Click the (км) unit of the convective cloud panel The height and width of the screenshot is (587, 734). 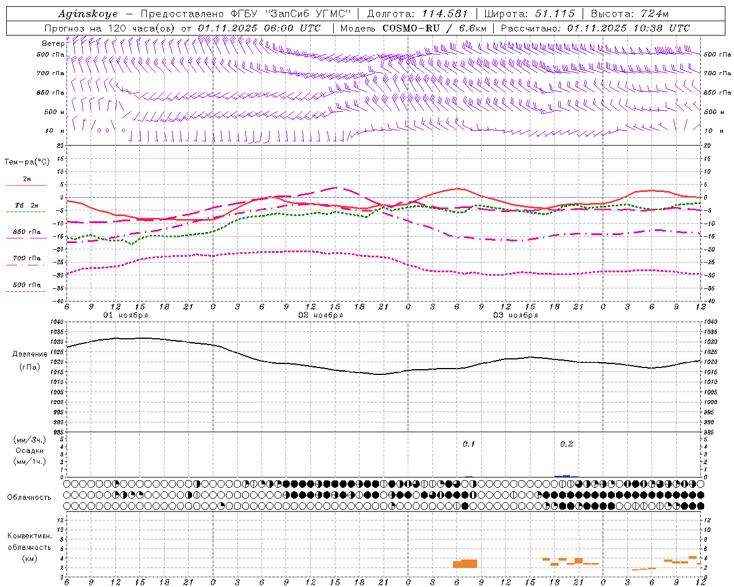tap(30, 558)
